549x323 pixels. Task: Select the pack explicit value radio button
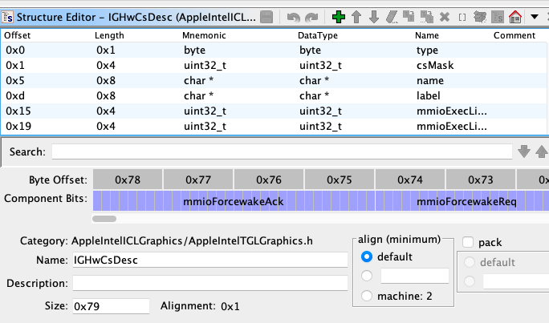[x=470, y=281]
